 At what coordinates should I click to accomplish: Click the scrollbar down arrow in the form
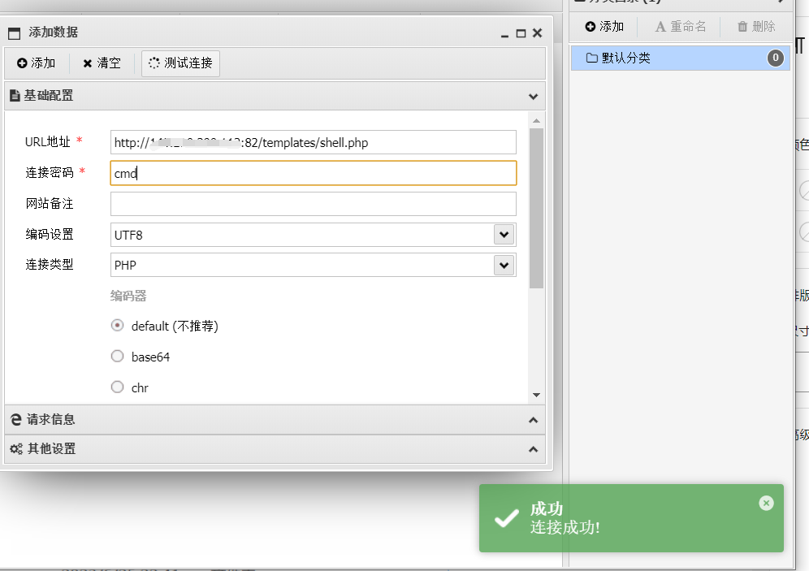click(x=537, y=395)
